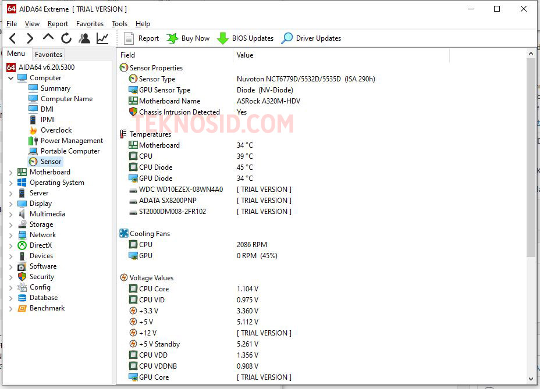
Task: Open the Favorites menu in the menu bar
Action: 90,24
